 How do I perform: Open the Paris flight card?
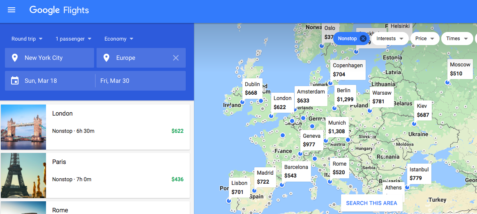tap(95, 175)
